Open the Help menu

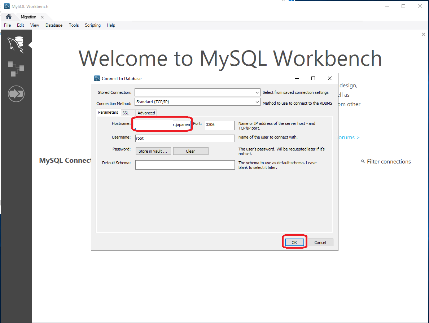111,25
